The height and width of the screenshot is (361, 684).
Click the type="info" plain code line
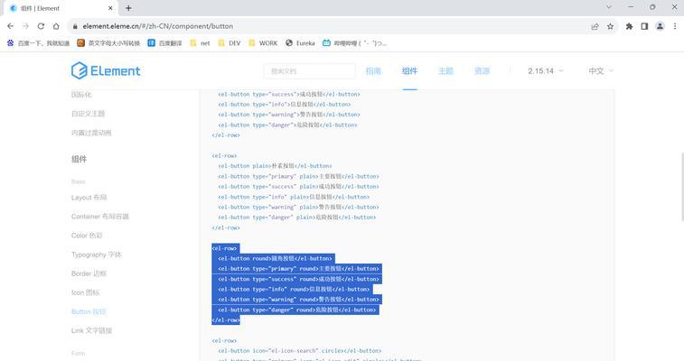click(294, 197)
